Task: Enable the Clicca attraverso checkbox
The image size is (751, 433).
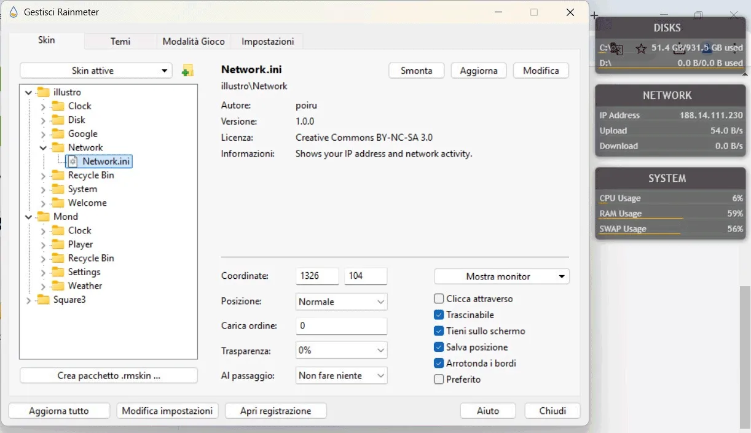Action: pyautogui.click(x=439, y=299)
